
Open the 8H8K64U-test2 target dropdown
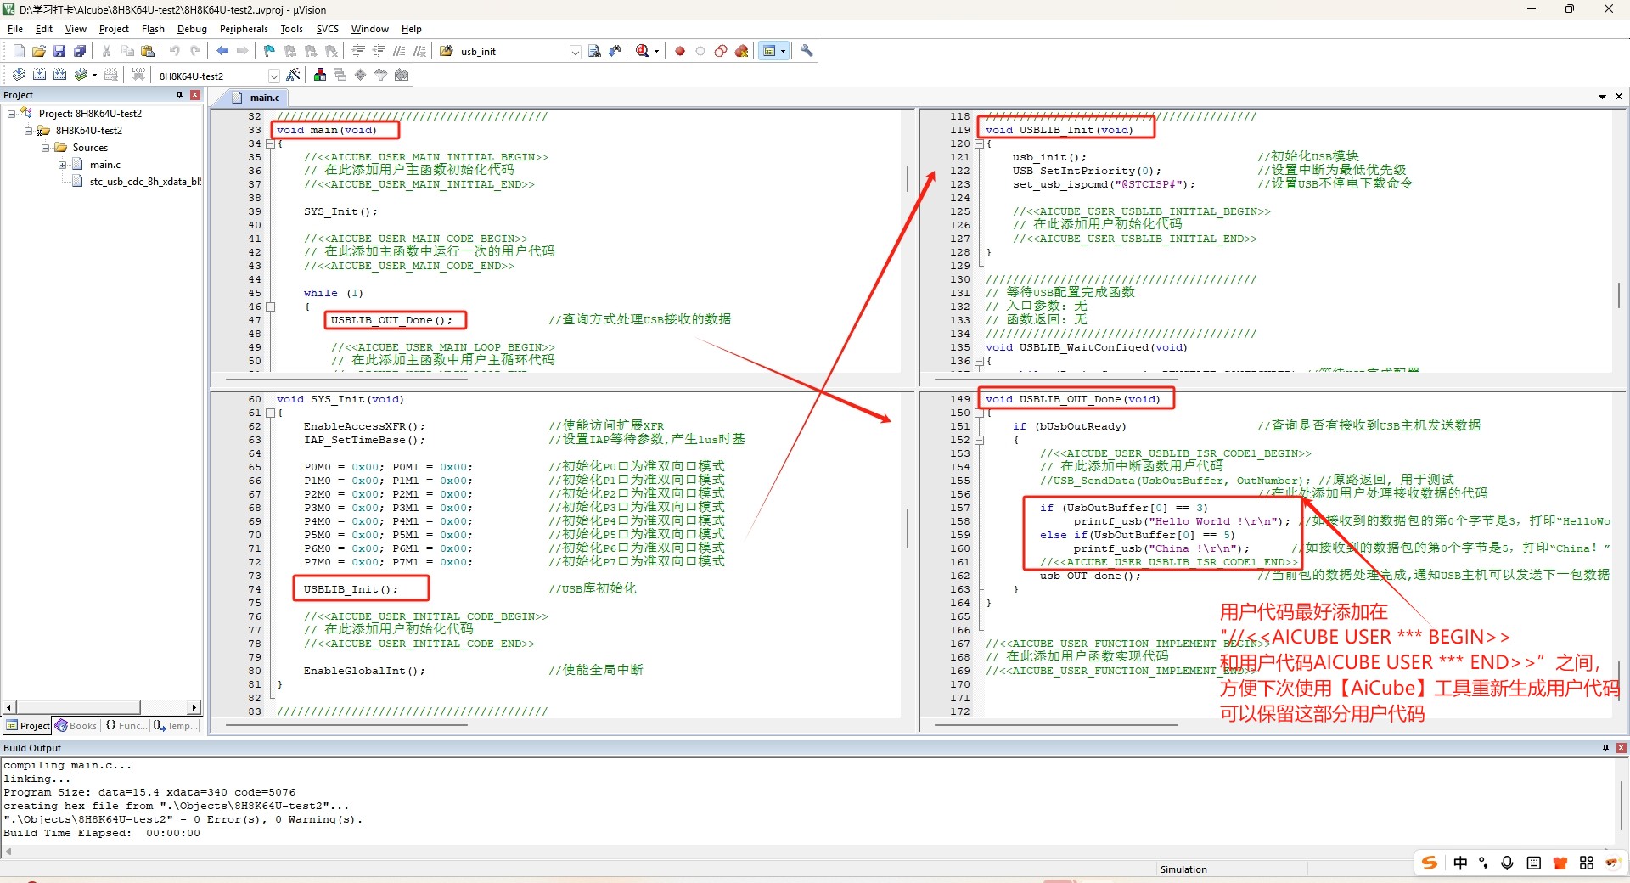coord(273,76)
